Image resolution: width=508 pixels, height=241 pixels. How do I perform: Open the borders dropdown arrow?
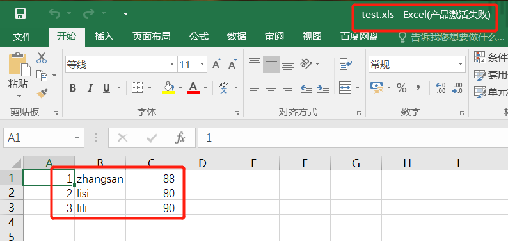(x=149, y=88)
